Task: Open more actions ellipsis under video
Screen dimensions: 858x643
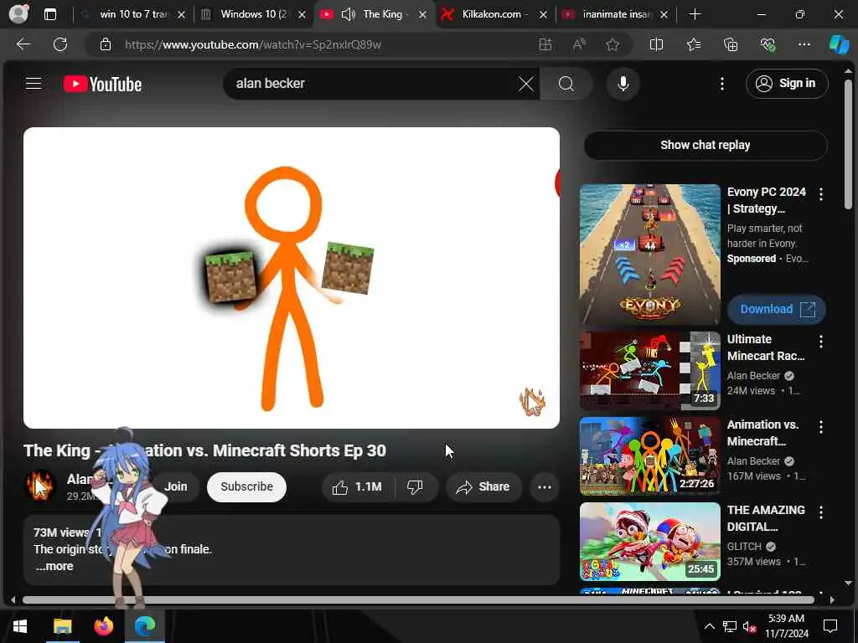Action: coord(544,486)
